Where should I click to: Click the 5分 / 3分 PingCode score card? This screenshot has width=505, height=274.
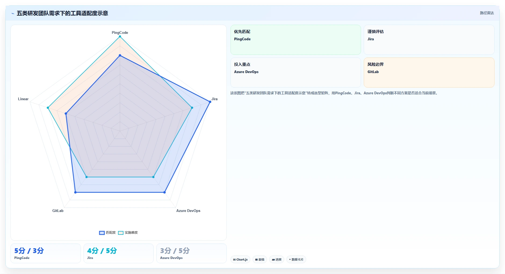pos(46,253)
